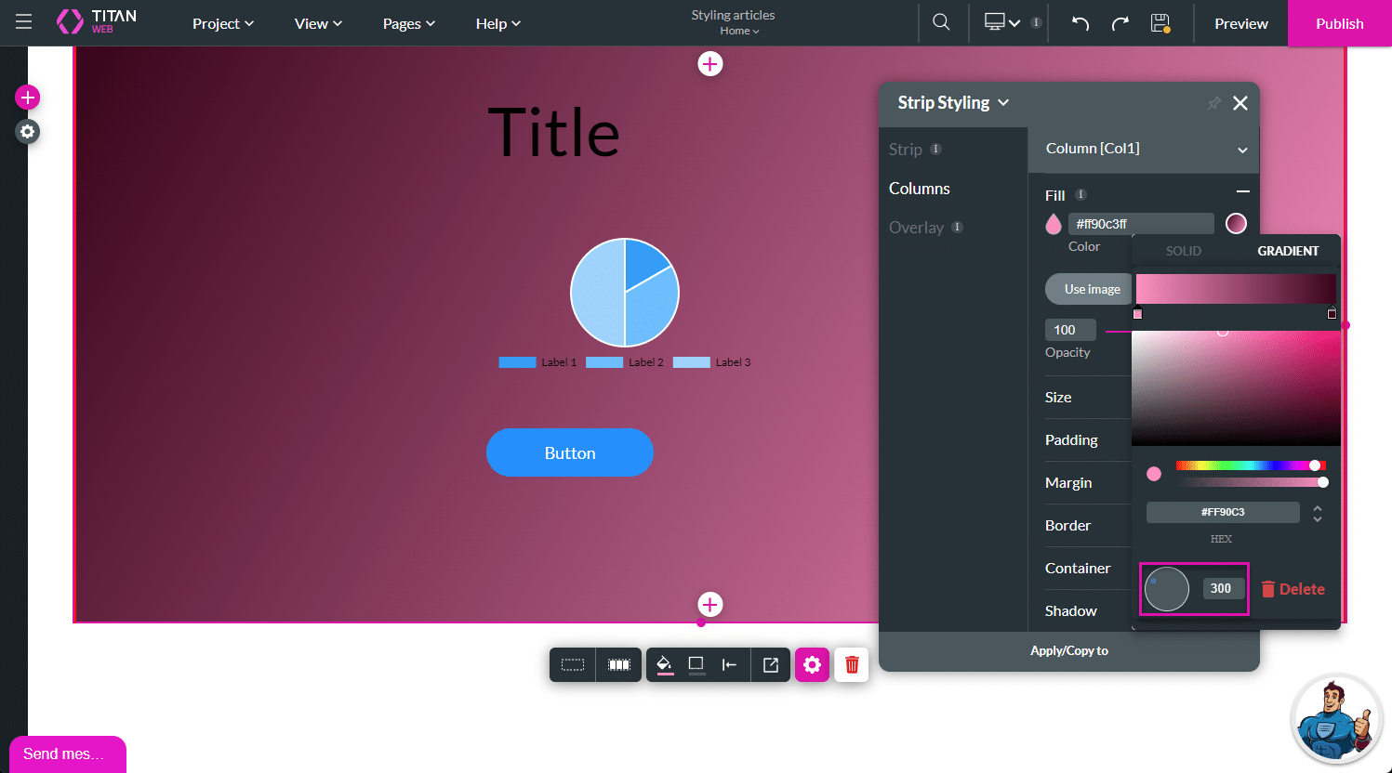Click the red trash icon in floating toolbar
Image resolution: width=1392 pixels, height=773 pixels.
coord(852,664)
